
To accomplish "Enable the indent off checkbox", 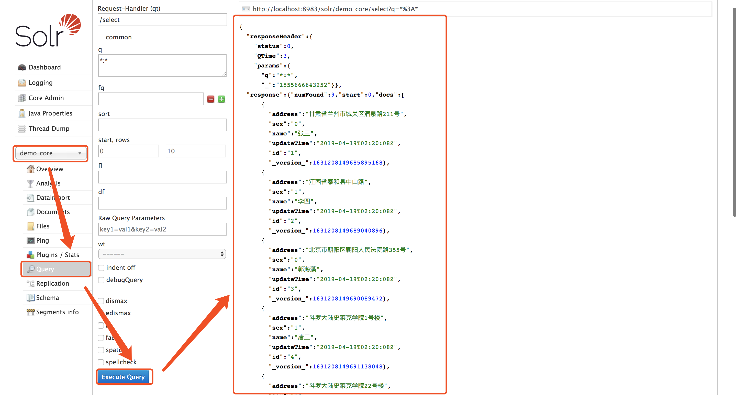I will pos(101,268).
